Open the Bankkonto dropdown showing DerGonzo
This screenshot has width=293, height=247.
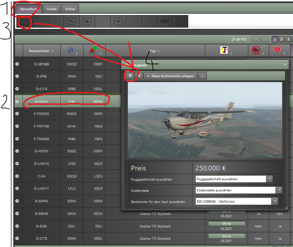[x=237, y=201]
